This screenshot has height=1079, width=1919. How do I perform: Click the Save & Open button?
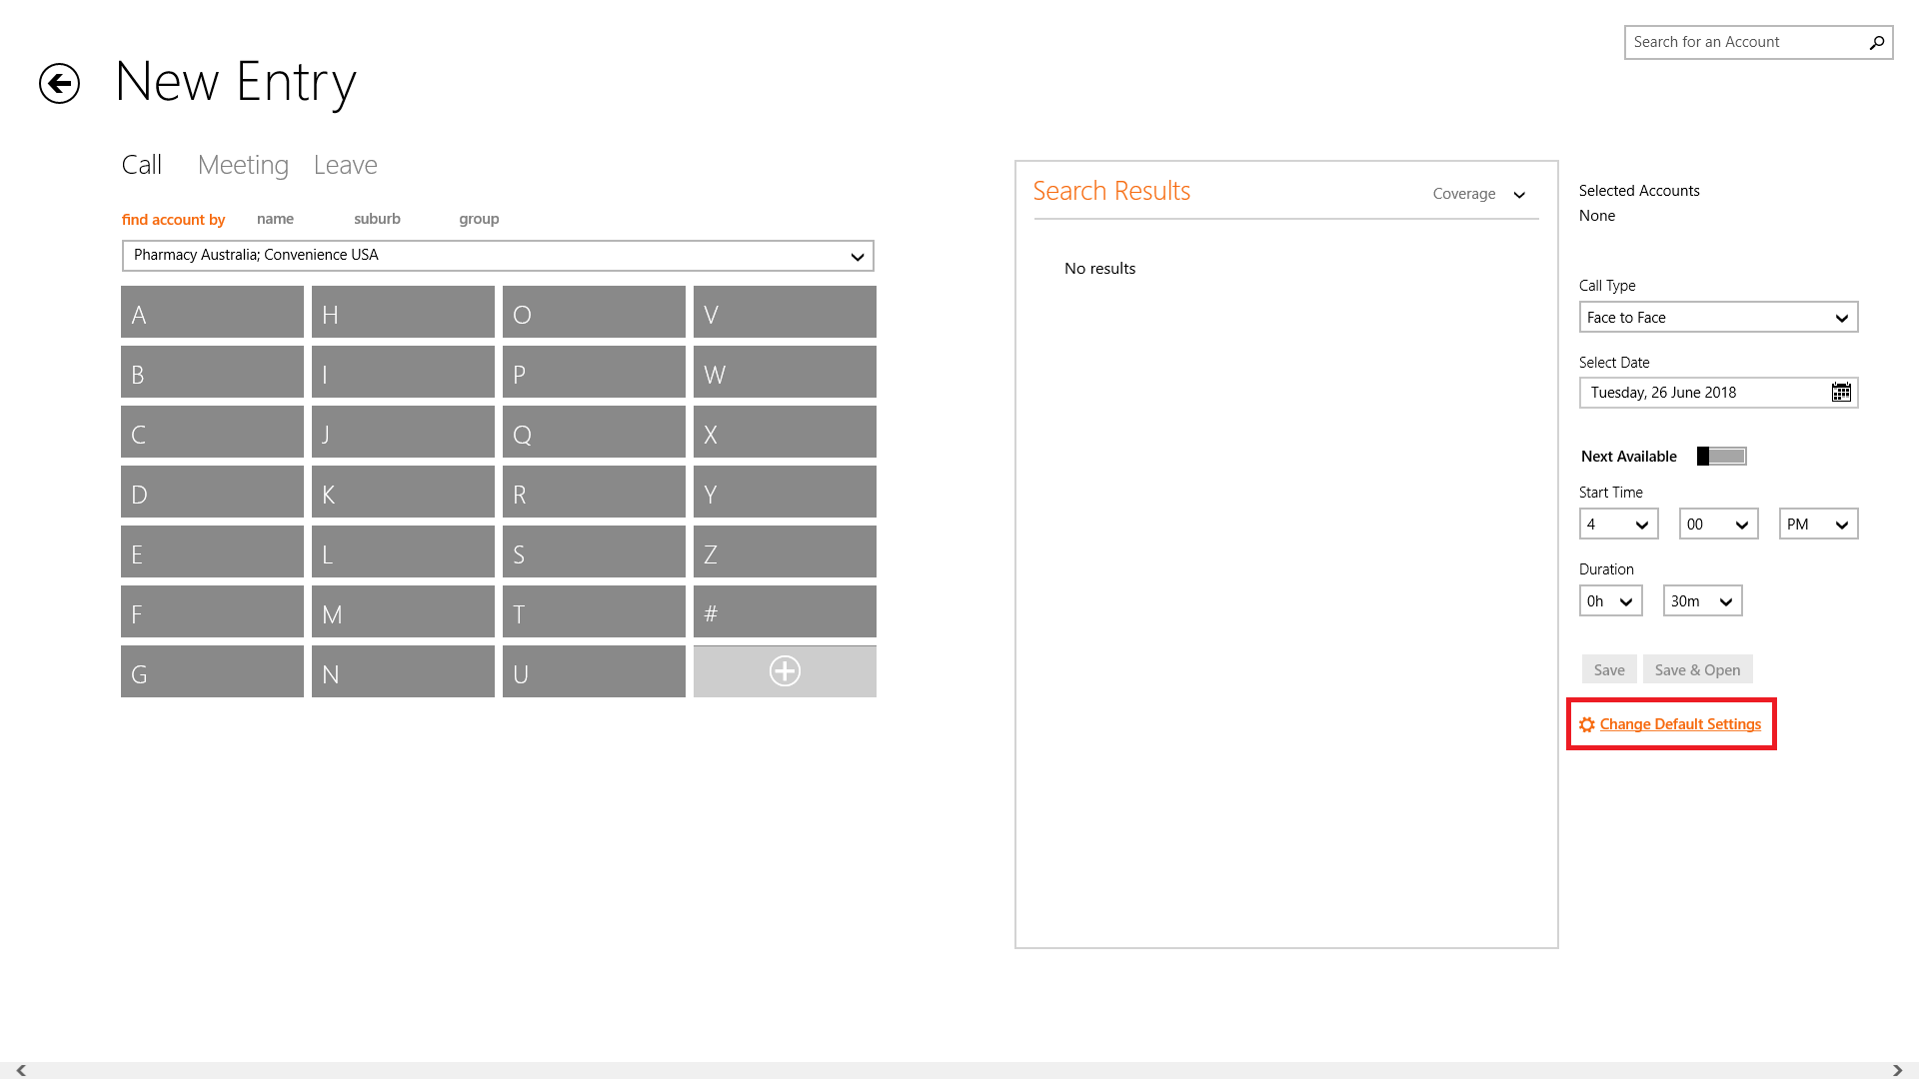coord(1697,670)
